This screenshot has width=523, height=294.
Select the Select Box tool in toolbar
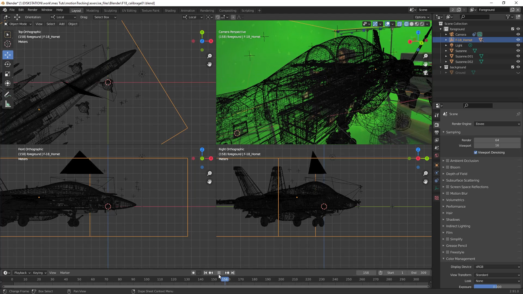(8, 35)
